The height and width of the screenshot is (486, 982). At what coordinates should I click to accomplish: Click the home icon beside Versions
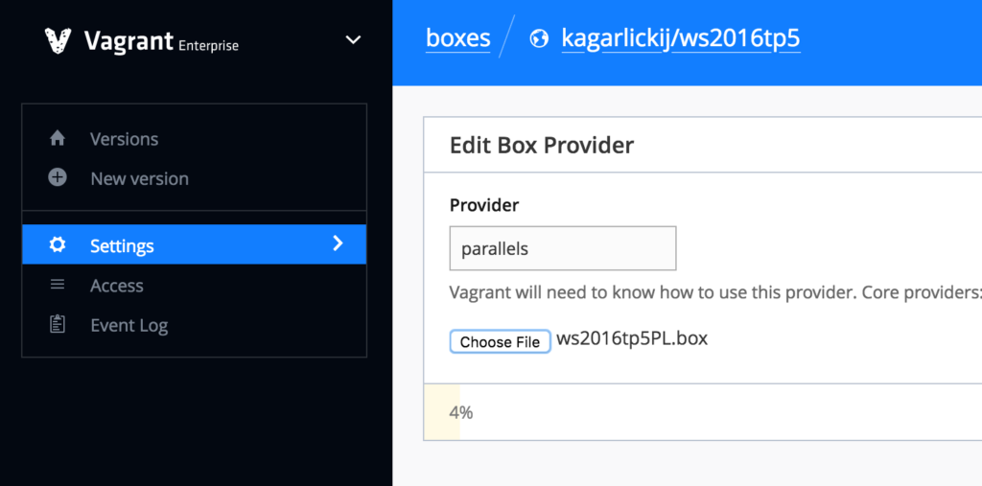click(x=58, y=139)
